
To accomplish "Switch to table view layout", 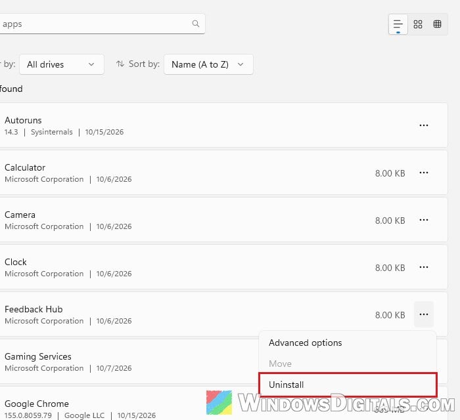I will coord(437,24).
